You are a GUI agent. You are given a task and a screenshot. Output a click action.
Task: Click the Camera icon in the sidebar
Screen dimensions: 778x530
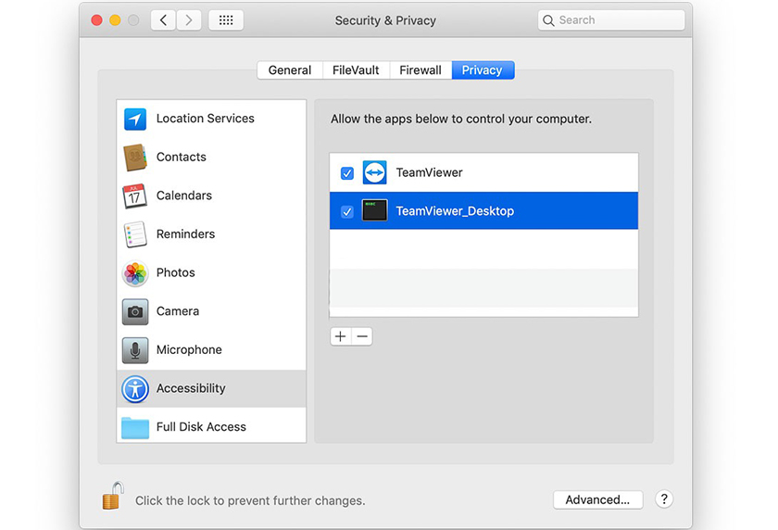(x=135, y=311)
